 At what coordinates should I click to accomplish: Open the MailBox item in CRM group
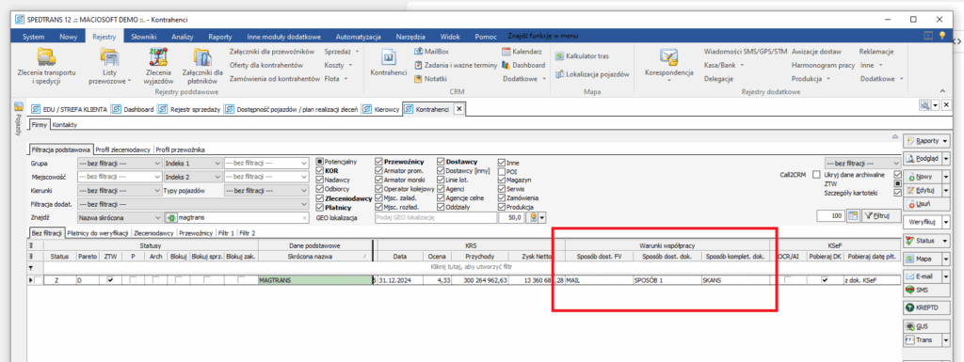click(431, 51)
